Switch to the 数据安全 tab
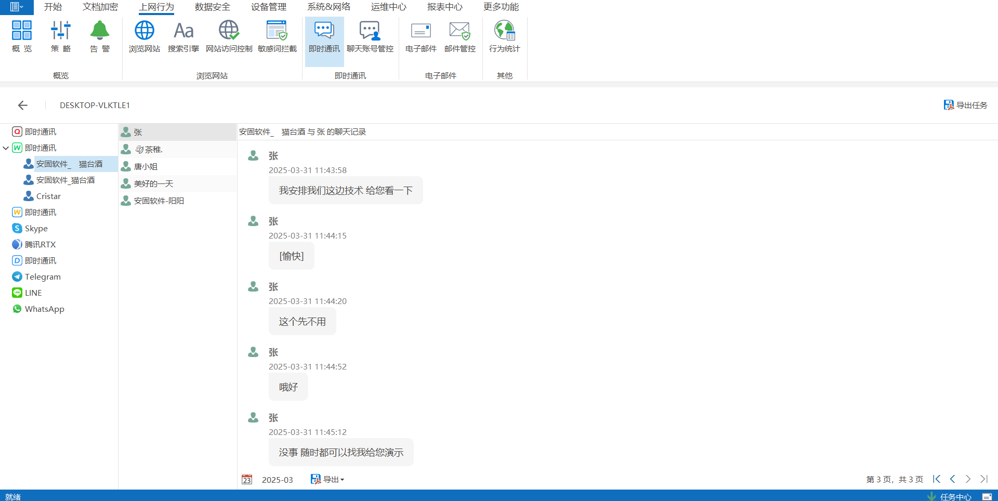This screenshot has width=998, height=501. [x=212, y=7]
